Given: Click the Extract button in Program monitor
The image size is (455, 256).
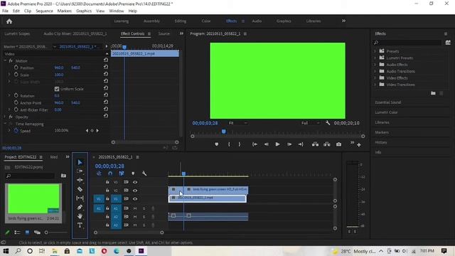Looking at the screenshot, I should pos(327,144).
